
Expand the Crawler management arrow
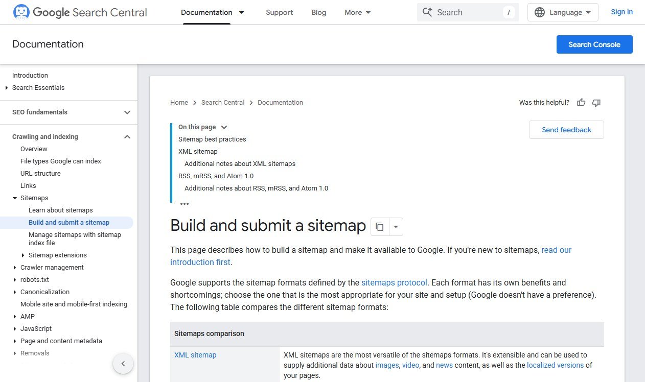click(15, 268)
